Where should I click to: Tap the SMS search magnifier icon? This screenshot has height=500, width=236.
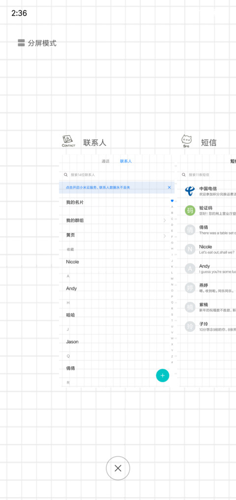pyautogui.click(x=183, y=175)
